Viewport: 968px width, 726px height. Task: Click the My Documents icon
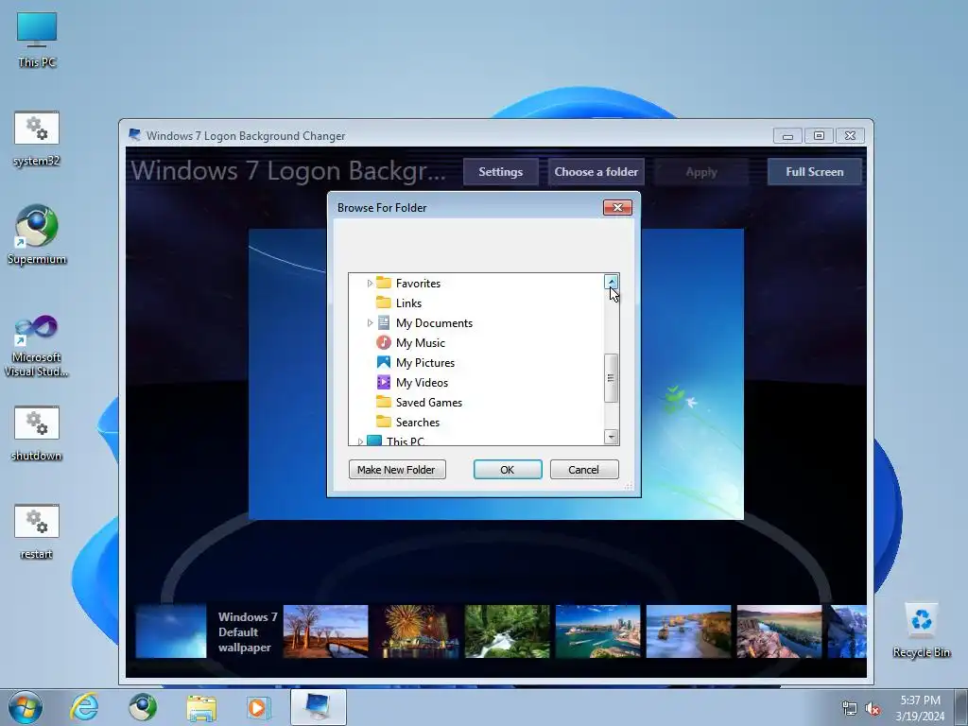[x=384, y=322]
